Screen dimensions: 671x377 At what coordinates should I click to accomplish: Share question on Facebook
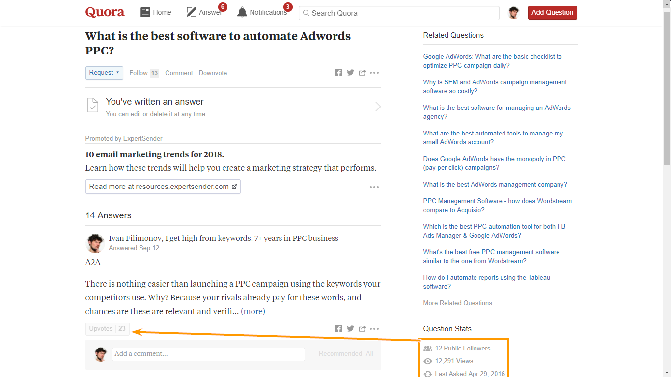pyautogui.click(x=338, y=73)
